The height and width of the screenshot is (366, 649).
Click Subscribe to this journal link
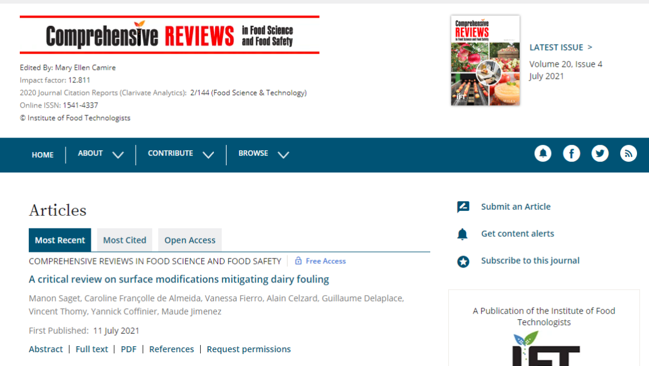click(530, 260)
